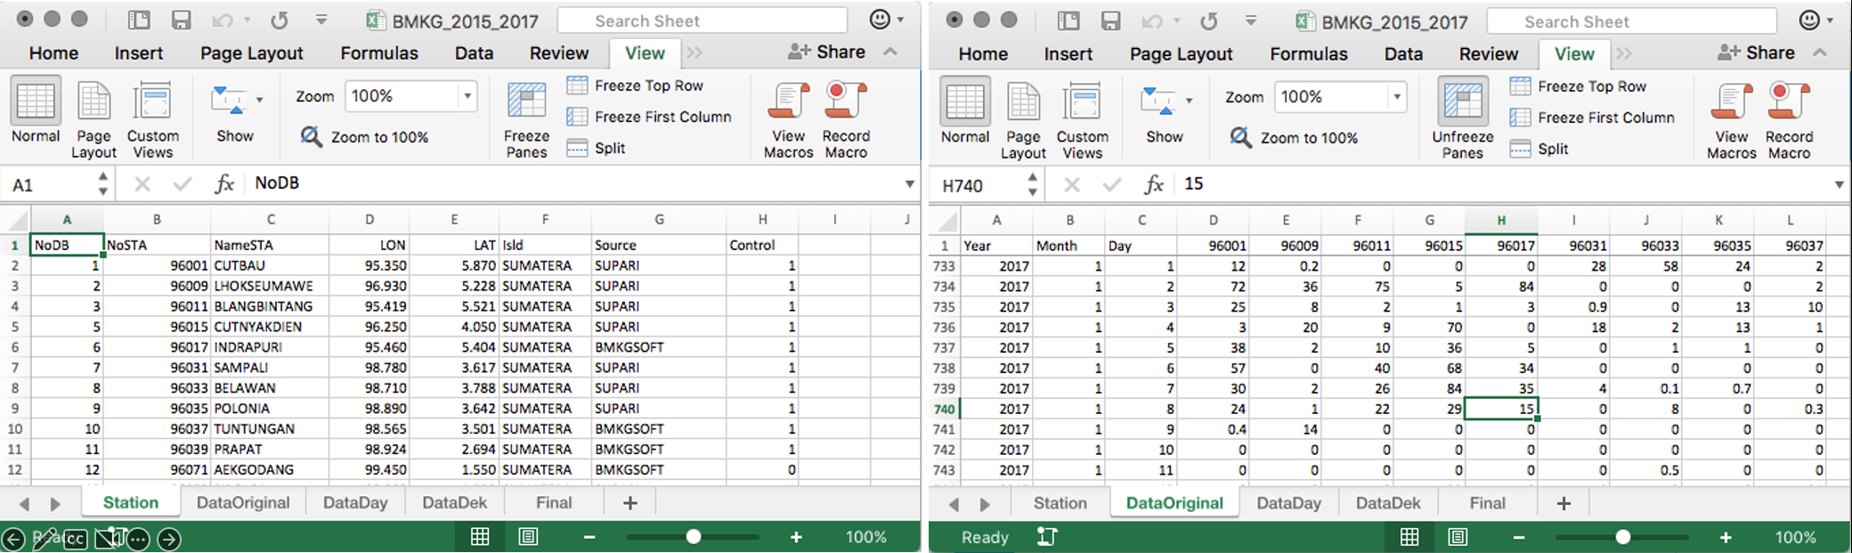
Task: Open Formulas ribbon tab in right window
Action: pos(1308,54)
